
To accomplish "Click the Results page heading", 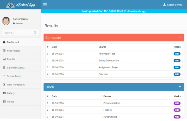I will (x=51, y=26).
